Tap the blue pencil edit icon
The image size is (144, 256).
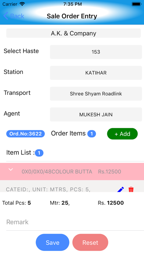120,189
